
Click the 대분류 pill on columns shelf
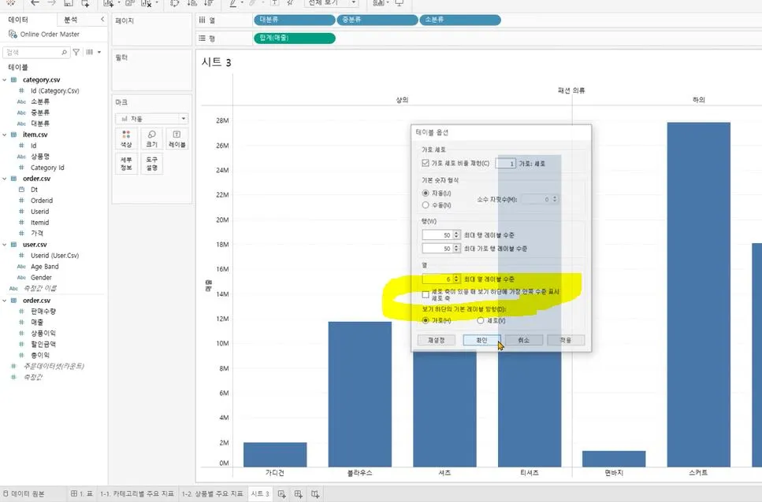(x=295, y=20)
